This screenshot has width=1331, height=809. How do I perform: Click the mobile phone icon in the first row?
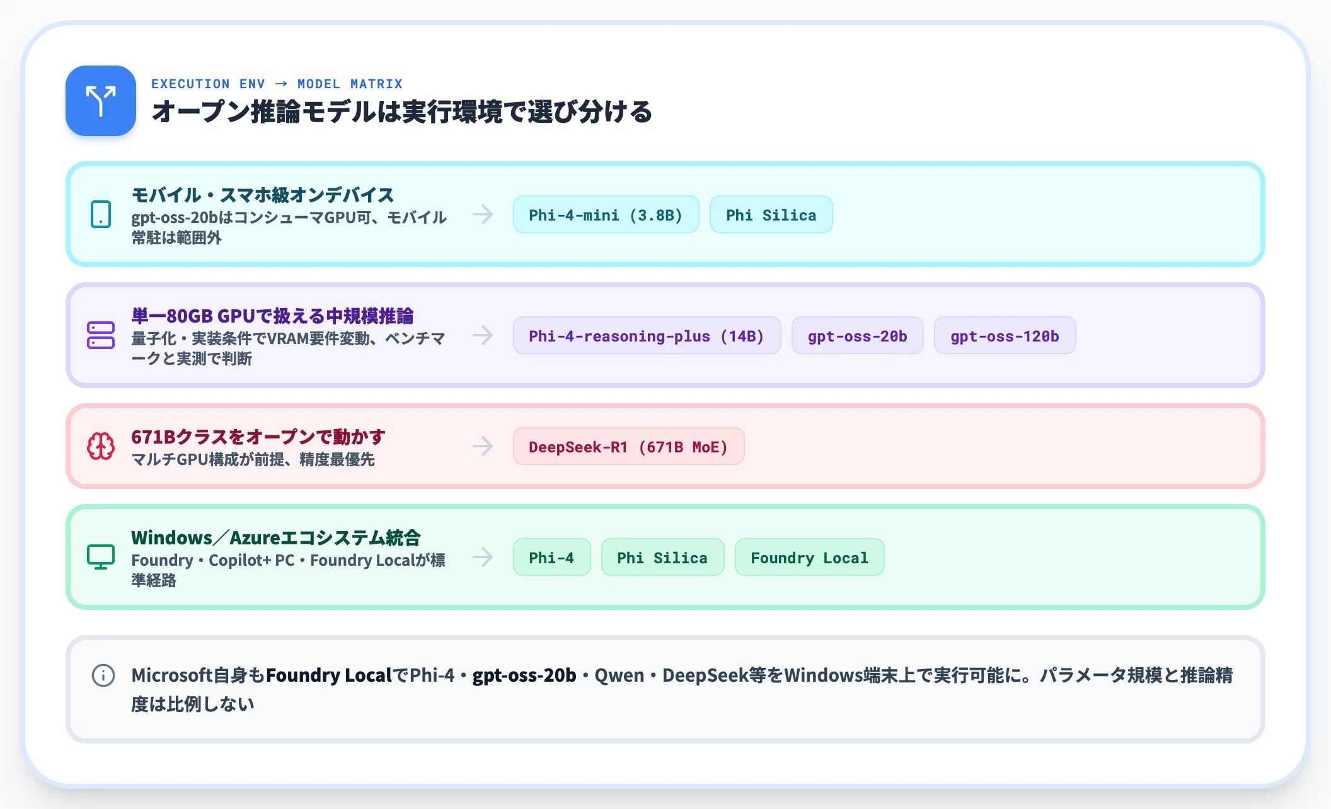101,214
